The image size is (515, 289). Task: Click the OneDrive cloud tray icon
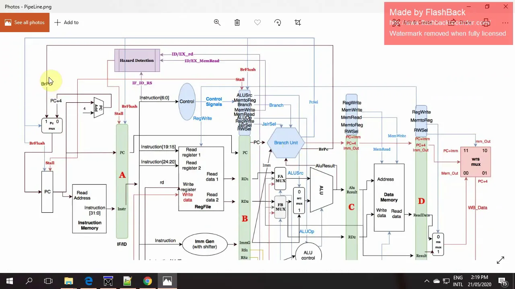[437, 281]
